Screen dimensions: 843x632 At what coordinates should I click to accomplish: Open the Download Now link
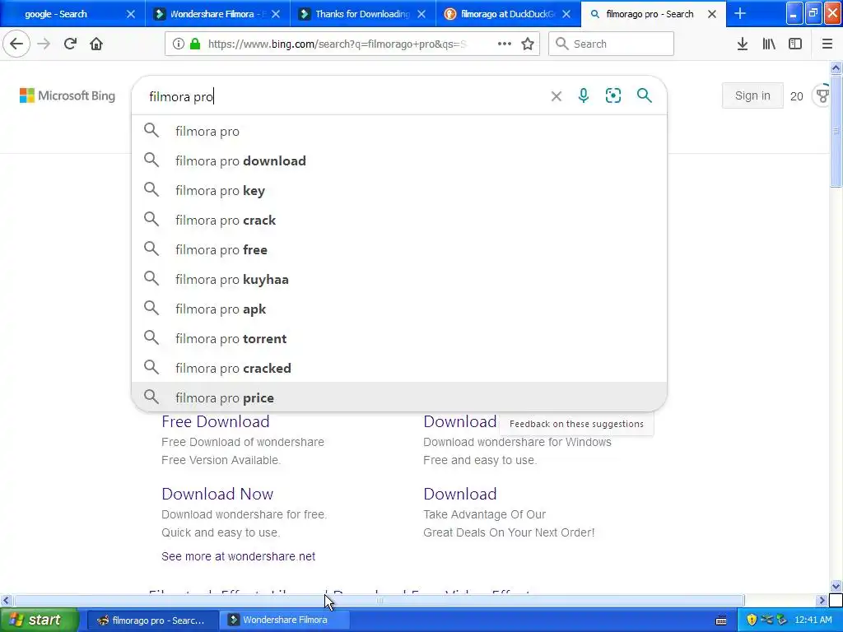pos(217,494)
